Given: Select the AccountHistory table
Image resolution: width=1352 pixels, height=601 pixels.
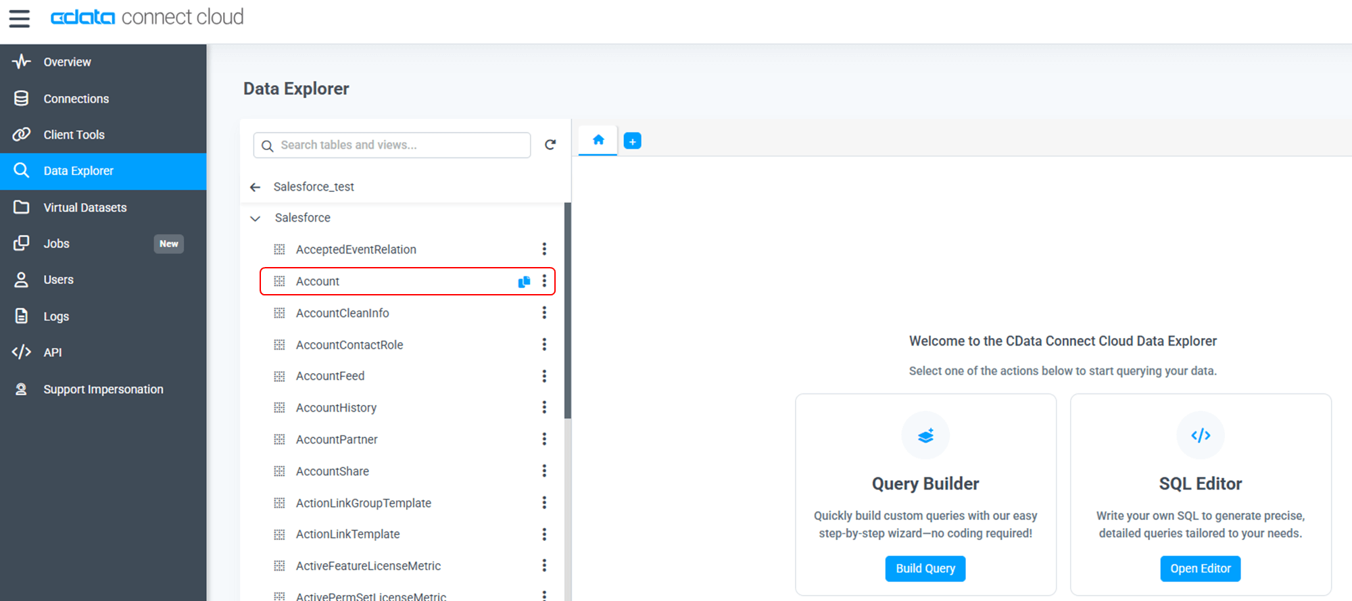Looking at the screenshot, I should (x=336, y=408).
